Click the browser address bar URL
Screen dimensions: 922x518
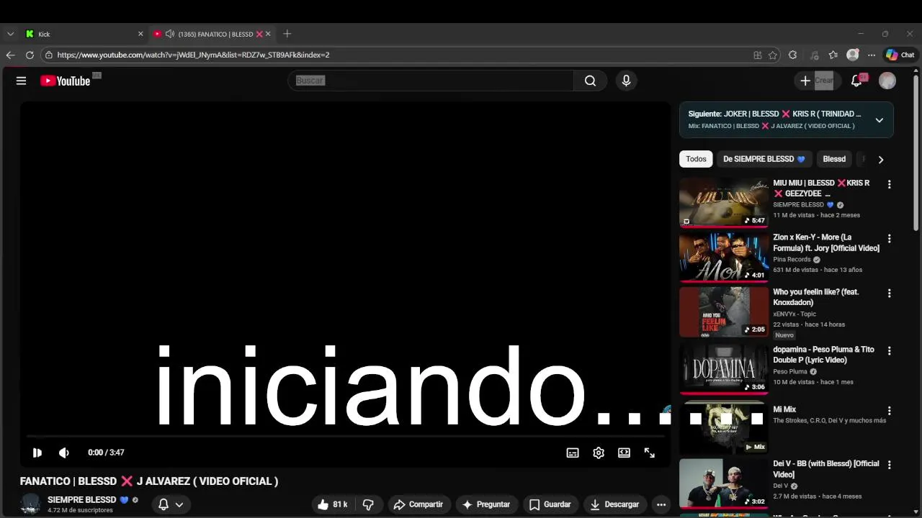193,55
